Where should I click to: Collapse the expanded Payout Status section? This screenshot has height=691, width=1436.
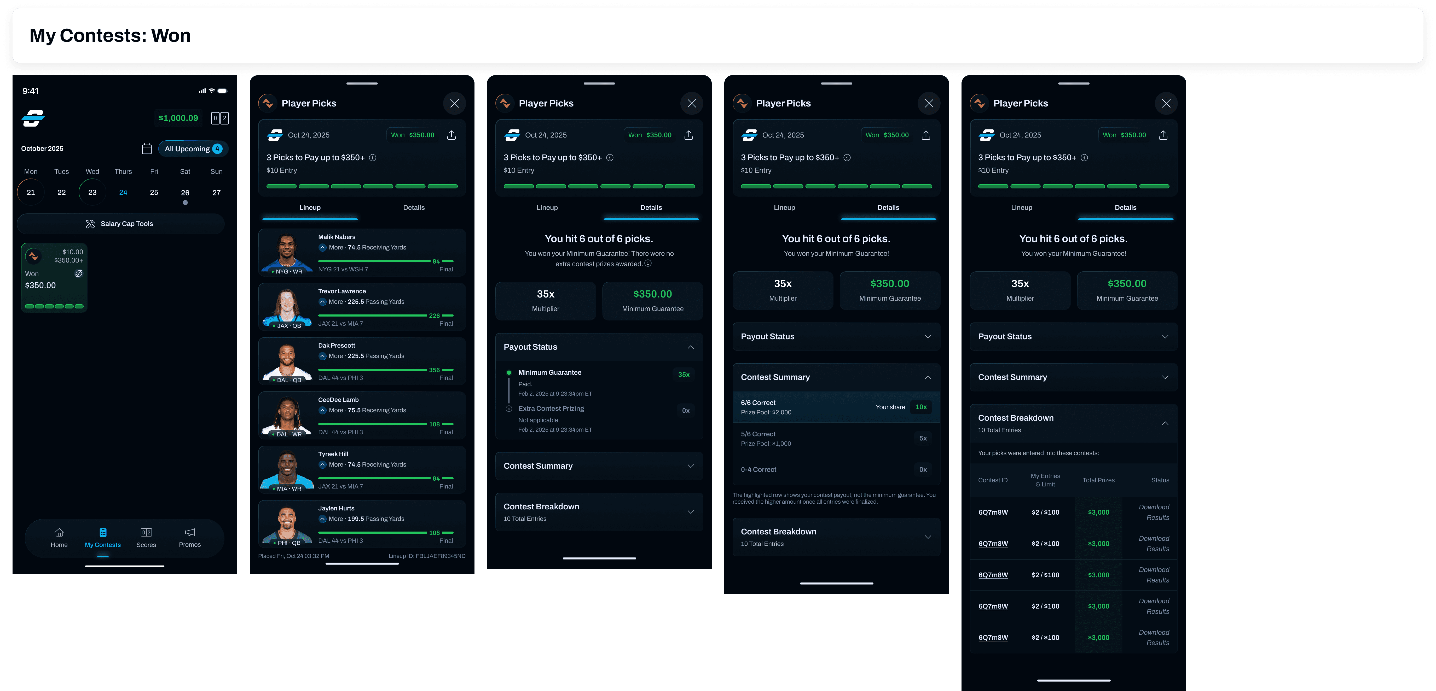point(690,347)
